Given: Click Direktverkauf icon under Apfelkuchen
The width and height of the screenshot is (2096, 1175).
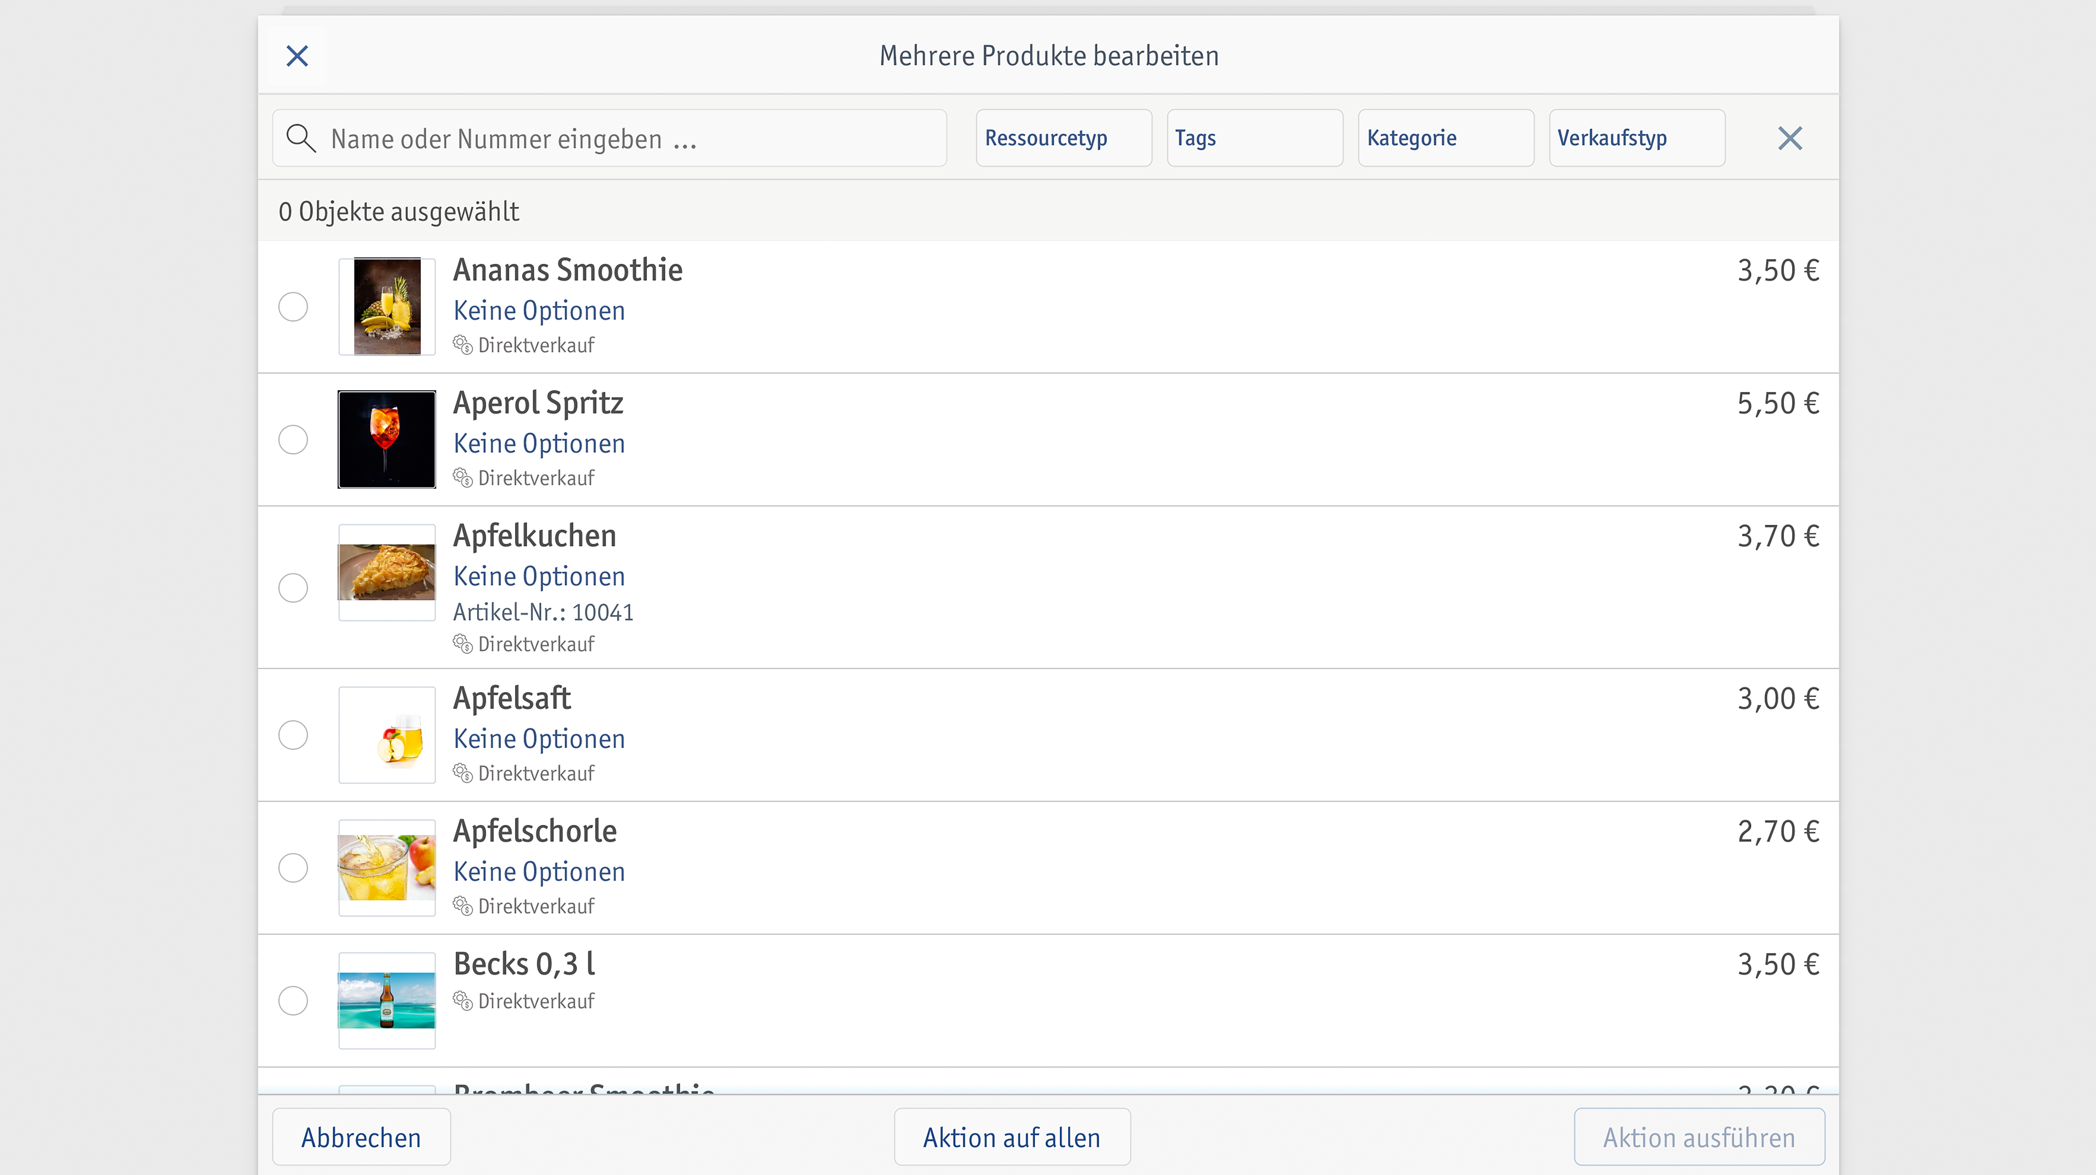Looking at the screenshot, I should click(x=463, y=644).
